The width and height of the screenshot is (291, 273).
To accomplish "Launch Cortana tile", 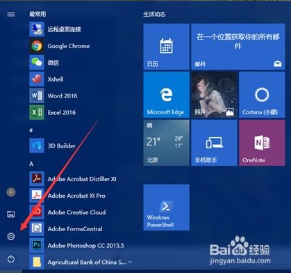I will (x=262, y=95).
